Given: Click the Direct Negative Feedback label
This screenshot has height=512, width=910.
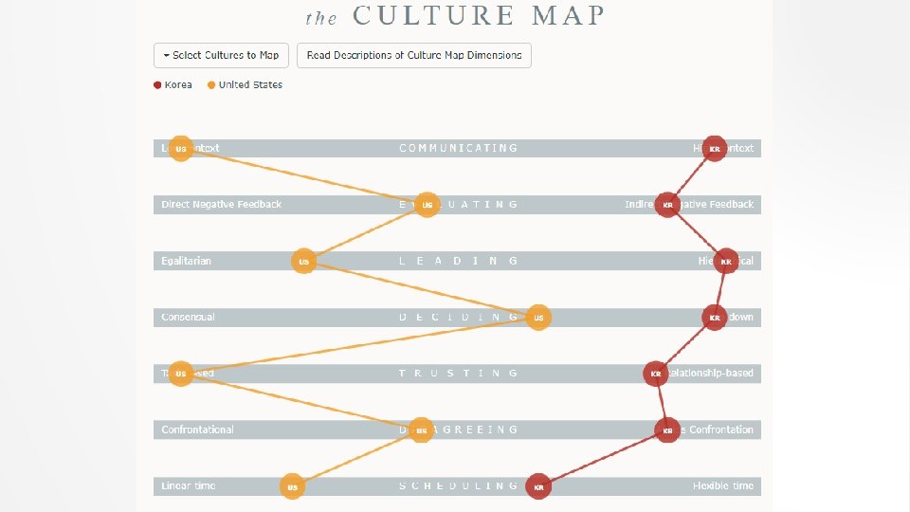Looking at the screenshot, I should [221, 205].
